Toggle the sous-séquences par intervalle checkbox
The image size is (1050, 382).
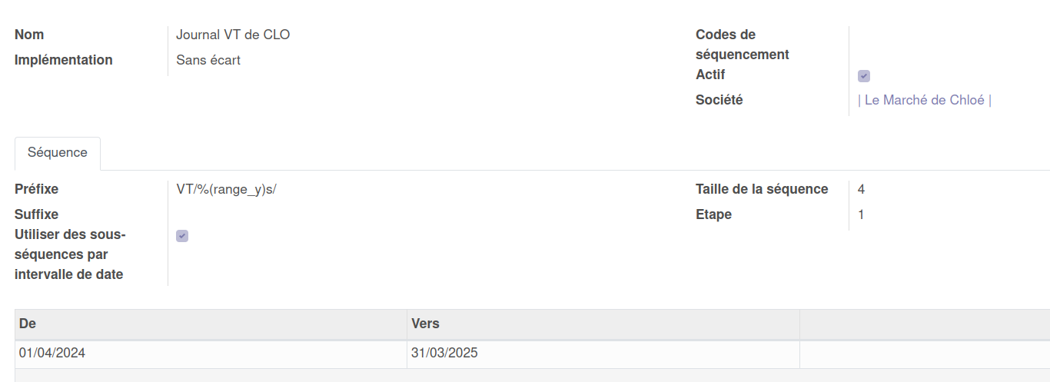tap(182, 236)
